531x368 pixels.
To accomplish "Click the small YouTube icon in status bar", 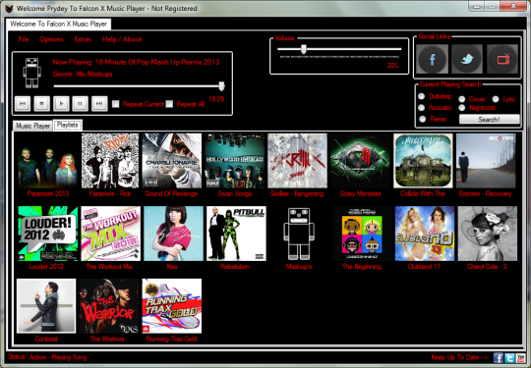I will (521, 357).
